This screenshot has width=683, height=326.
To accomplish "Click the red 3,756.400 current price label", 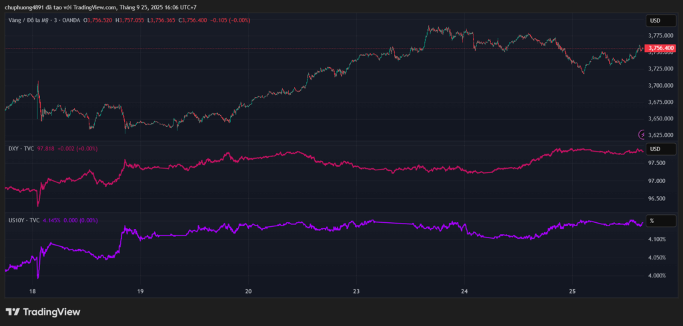I will coord(661,48).
